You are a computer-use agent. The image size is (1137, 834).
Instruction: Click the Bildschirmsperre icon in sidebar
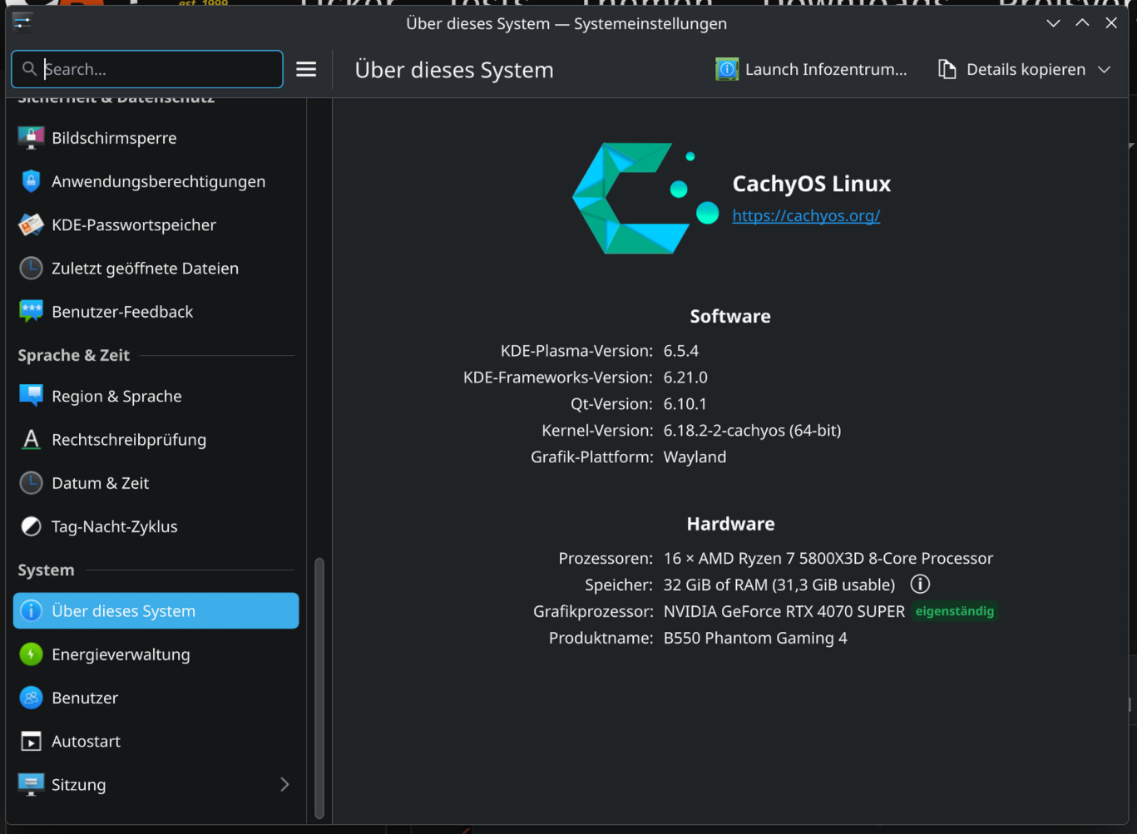point(31,138)
